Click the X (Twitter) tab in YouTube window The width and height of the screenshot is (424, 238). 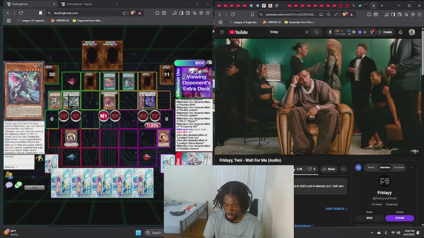(353, 6)
